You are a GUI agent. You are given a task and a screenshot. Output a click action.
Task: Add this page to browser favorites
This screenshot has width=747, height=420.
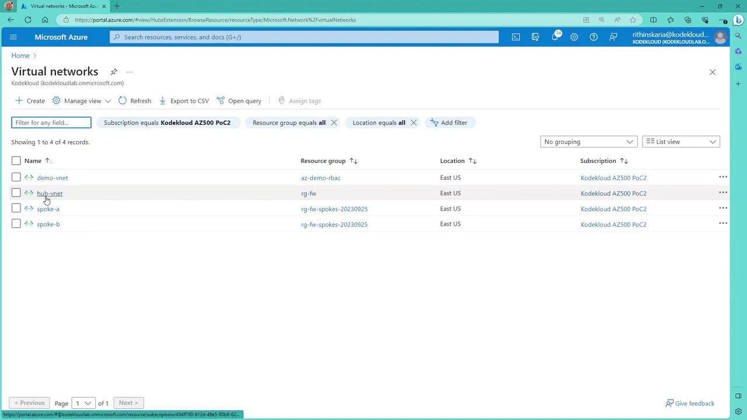[x=633, y=20]
